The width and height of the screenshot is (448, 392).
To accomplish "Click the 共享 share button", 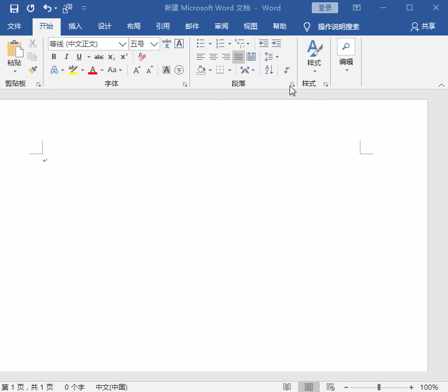I will pyautogui.click(x=423, y=26).
